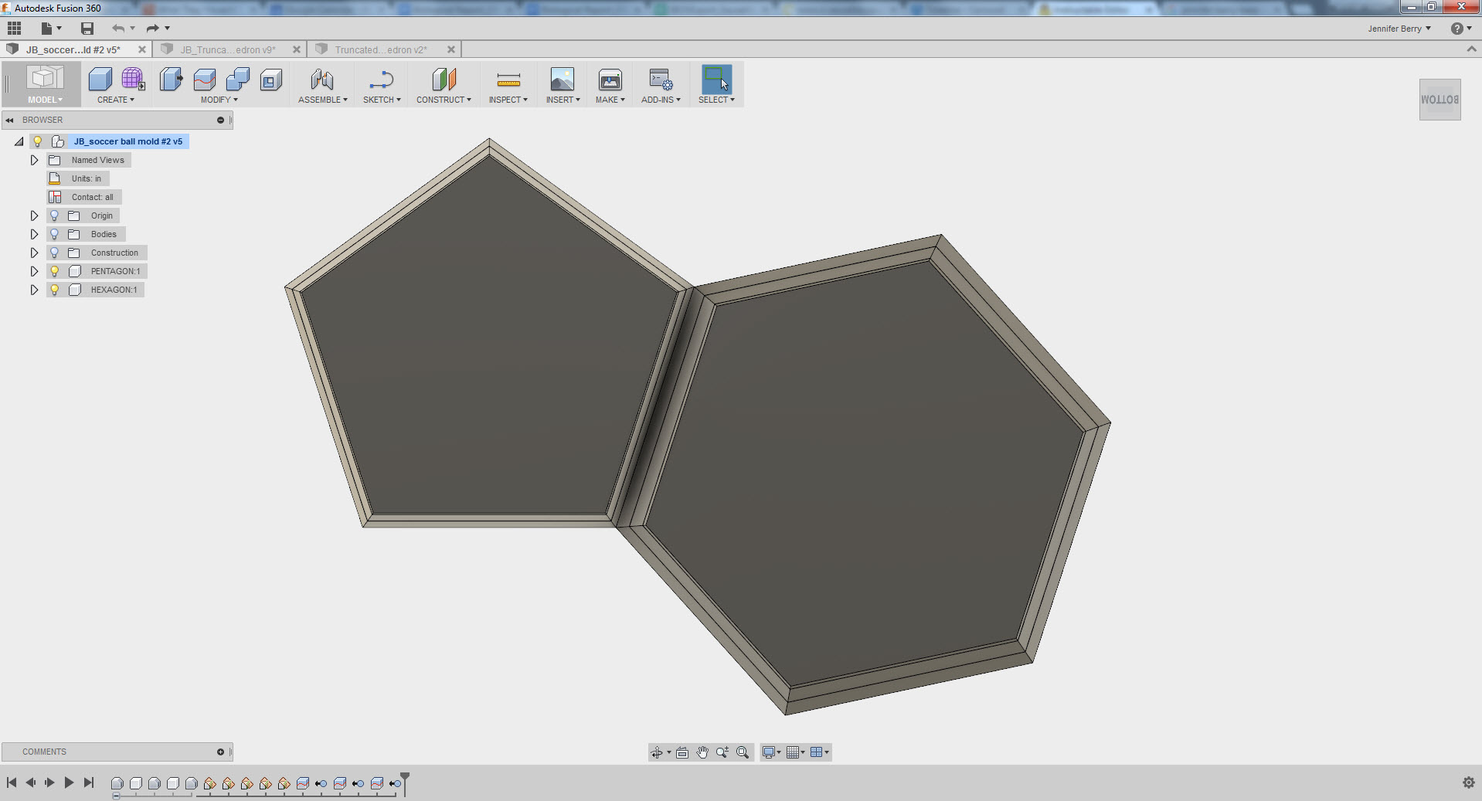Collapse the COMMENTS panel
1482x801 pixels.
click(x=222, y=752)
